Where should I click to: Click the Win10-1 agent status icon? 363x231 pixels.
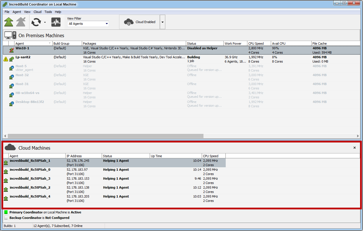pyautogui.click(x=11, y=50)
